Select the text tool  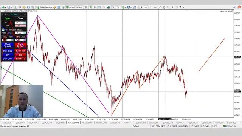click(x=172, y=7)
